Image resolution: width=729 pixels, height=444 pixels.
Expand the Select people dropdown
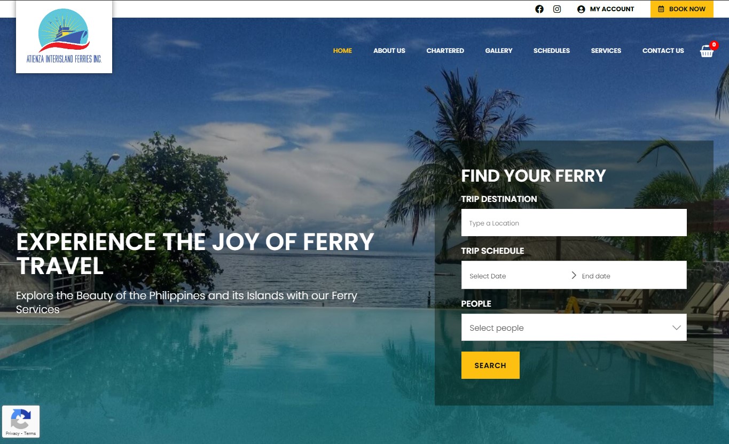(x=574, y=328)
